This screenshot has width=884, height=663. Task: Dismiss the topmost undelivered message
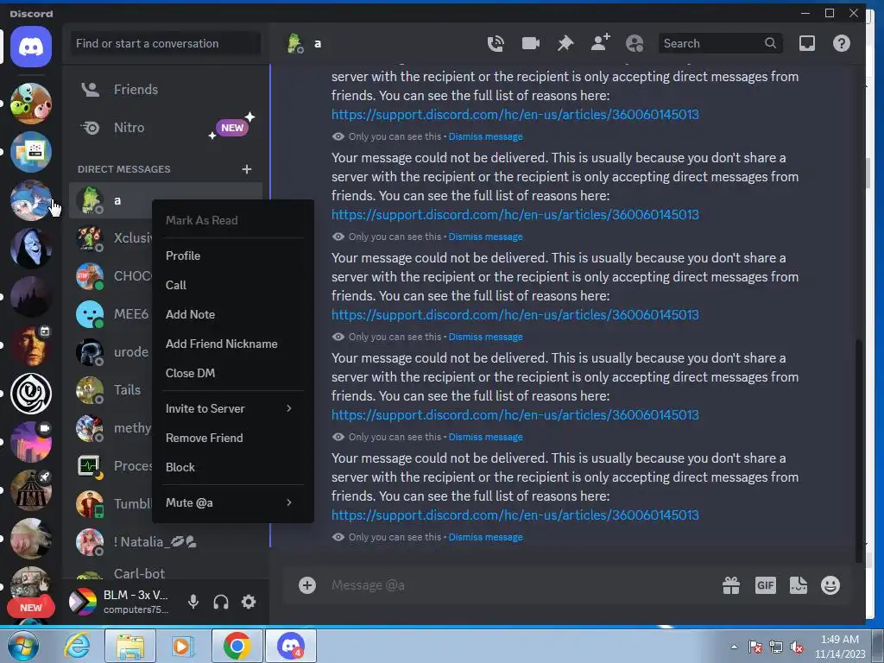[x=485, y=136]
